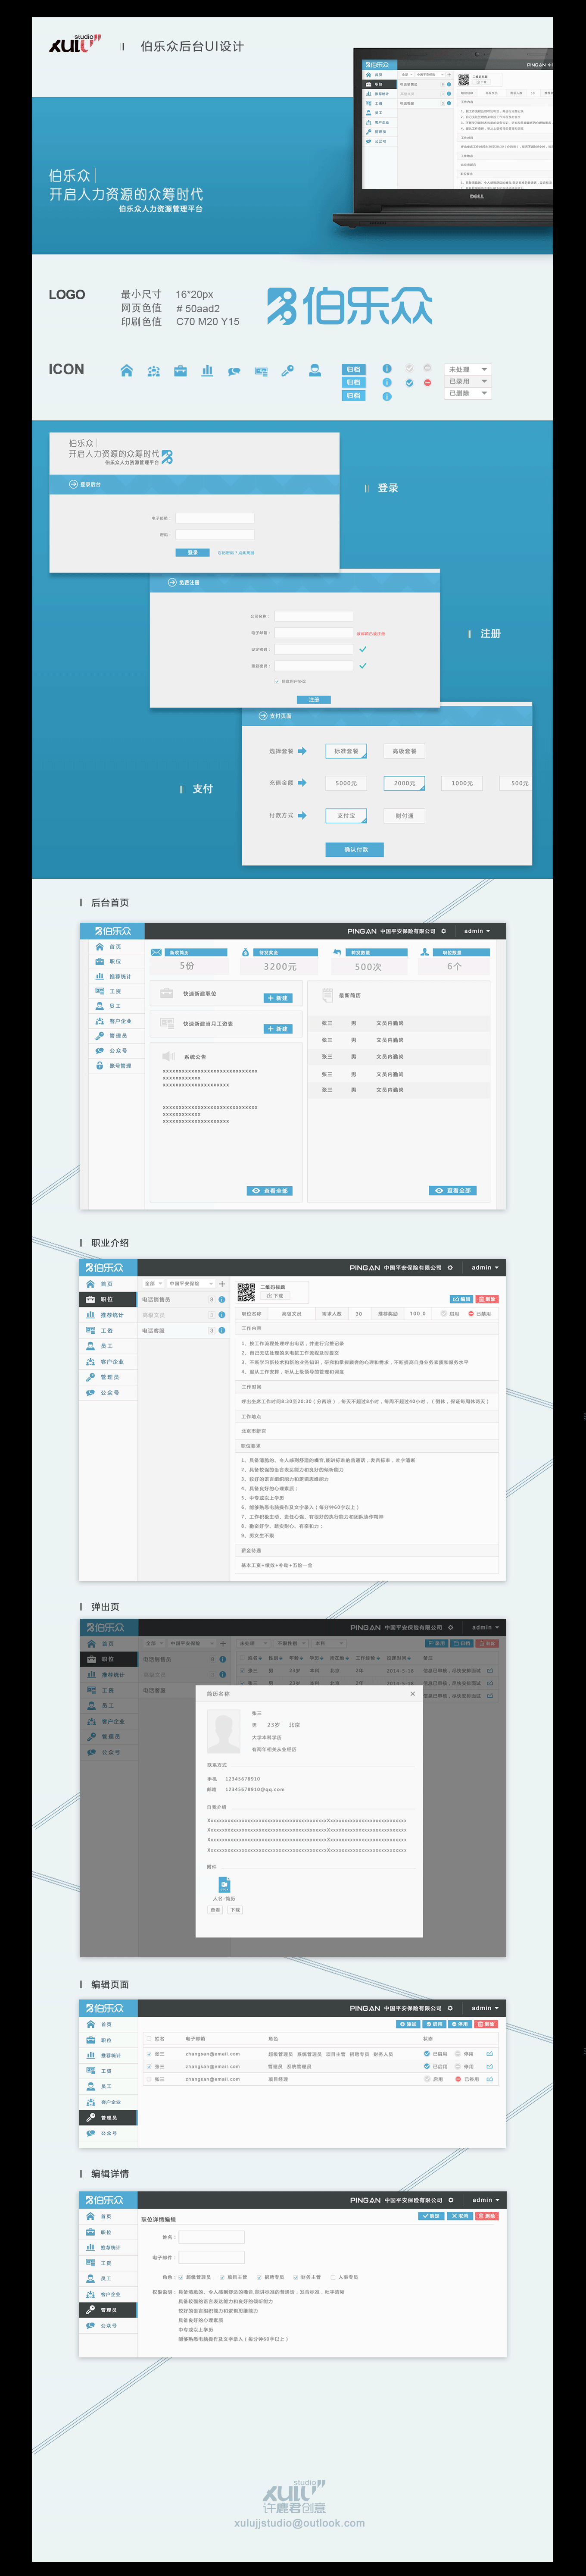Click the loudspeaker icon beside 系统公告
This screenshot has width=586, height=2576.
[168, 1056]
